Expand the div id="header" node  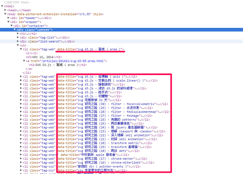tap(9, 18)
